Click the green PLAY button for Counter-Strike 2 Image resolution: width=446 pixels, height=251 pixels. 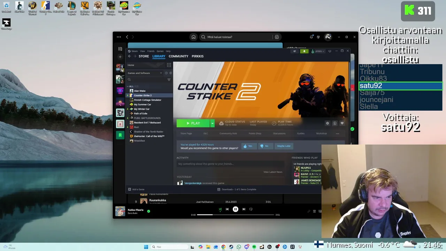coord(193,123)
